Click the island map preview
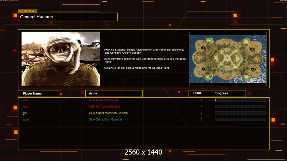Image resolution: width=287 pixels, height=161 pixels. (228, 59)
